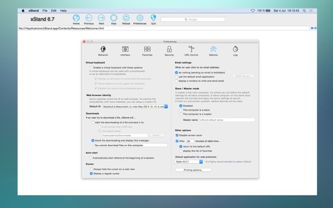Click the date and time in the menu bar

point(286,11)
